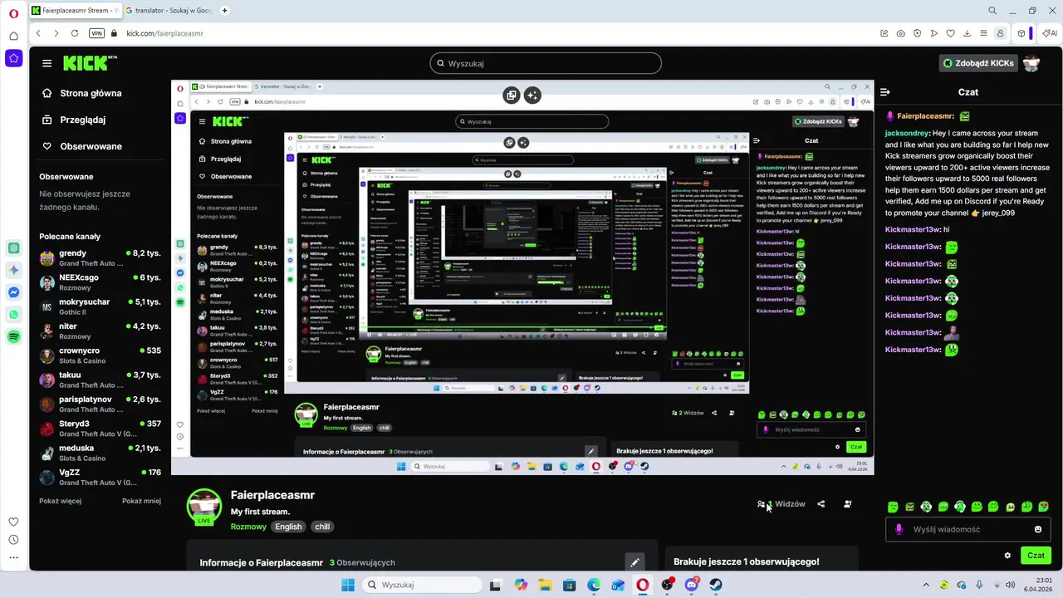
Task: Send message with green Czat button
Action: [1036, 556]
